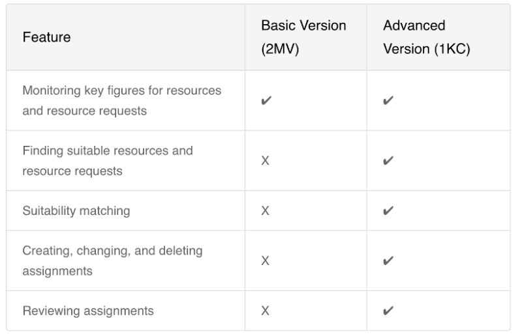Click the Advanced Version (1KC) header

(427, 38)
